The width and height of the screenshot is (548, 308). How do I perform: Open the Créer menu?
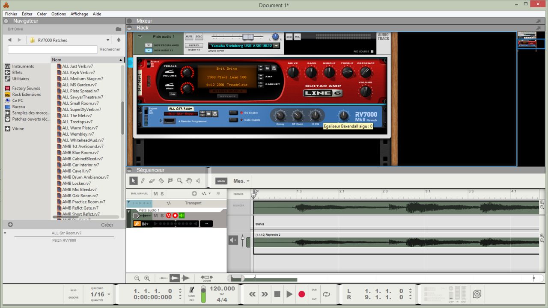click(42, 14)
